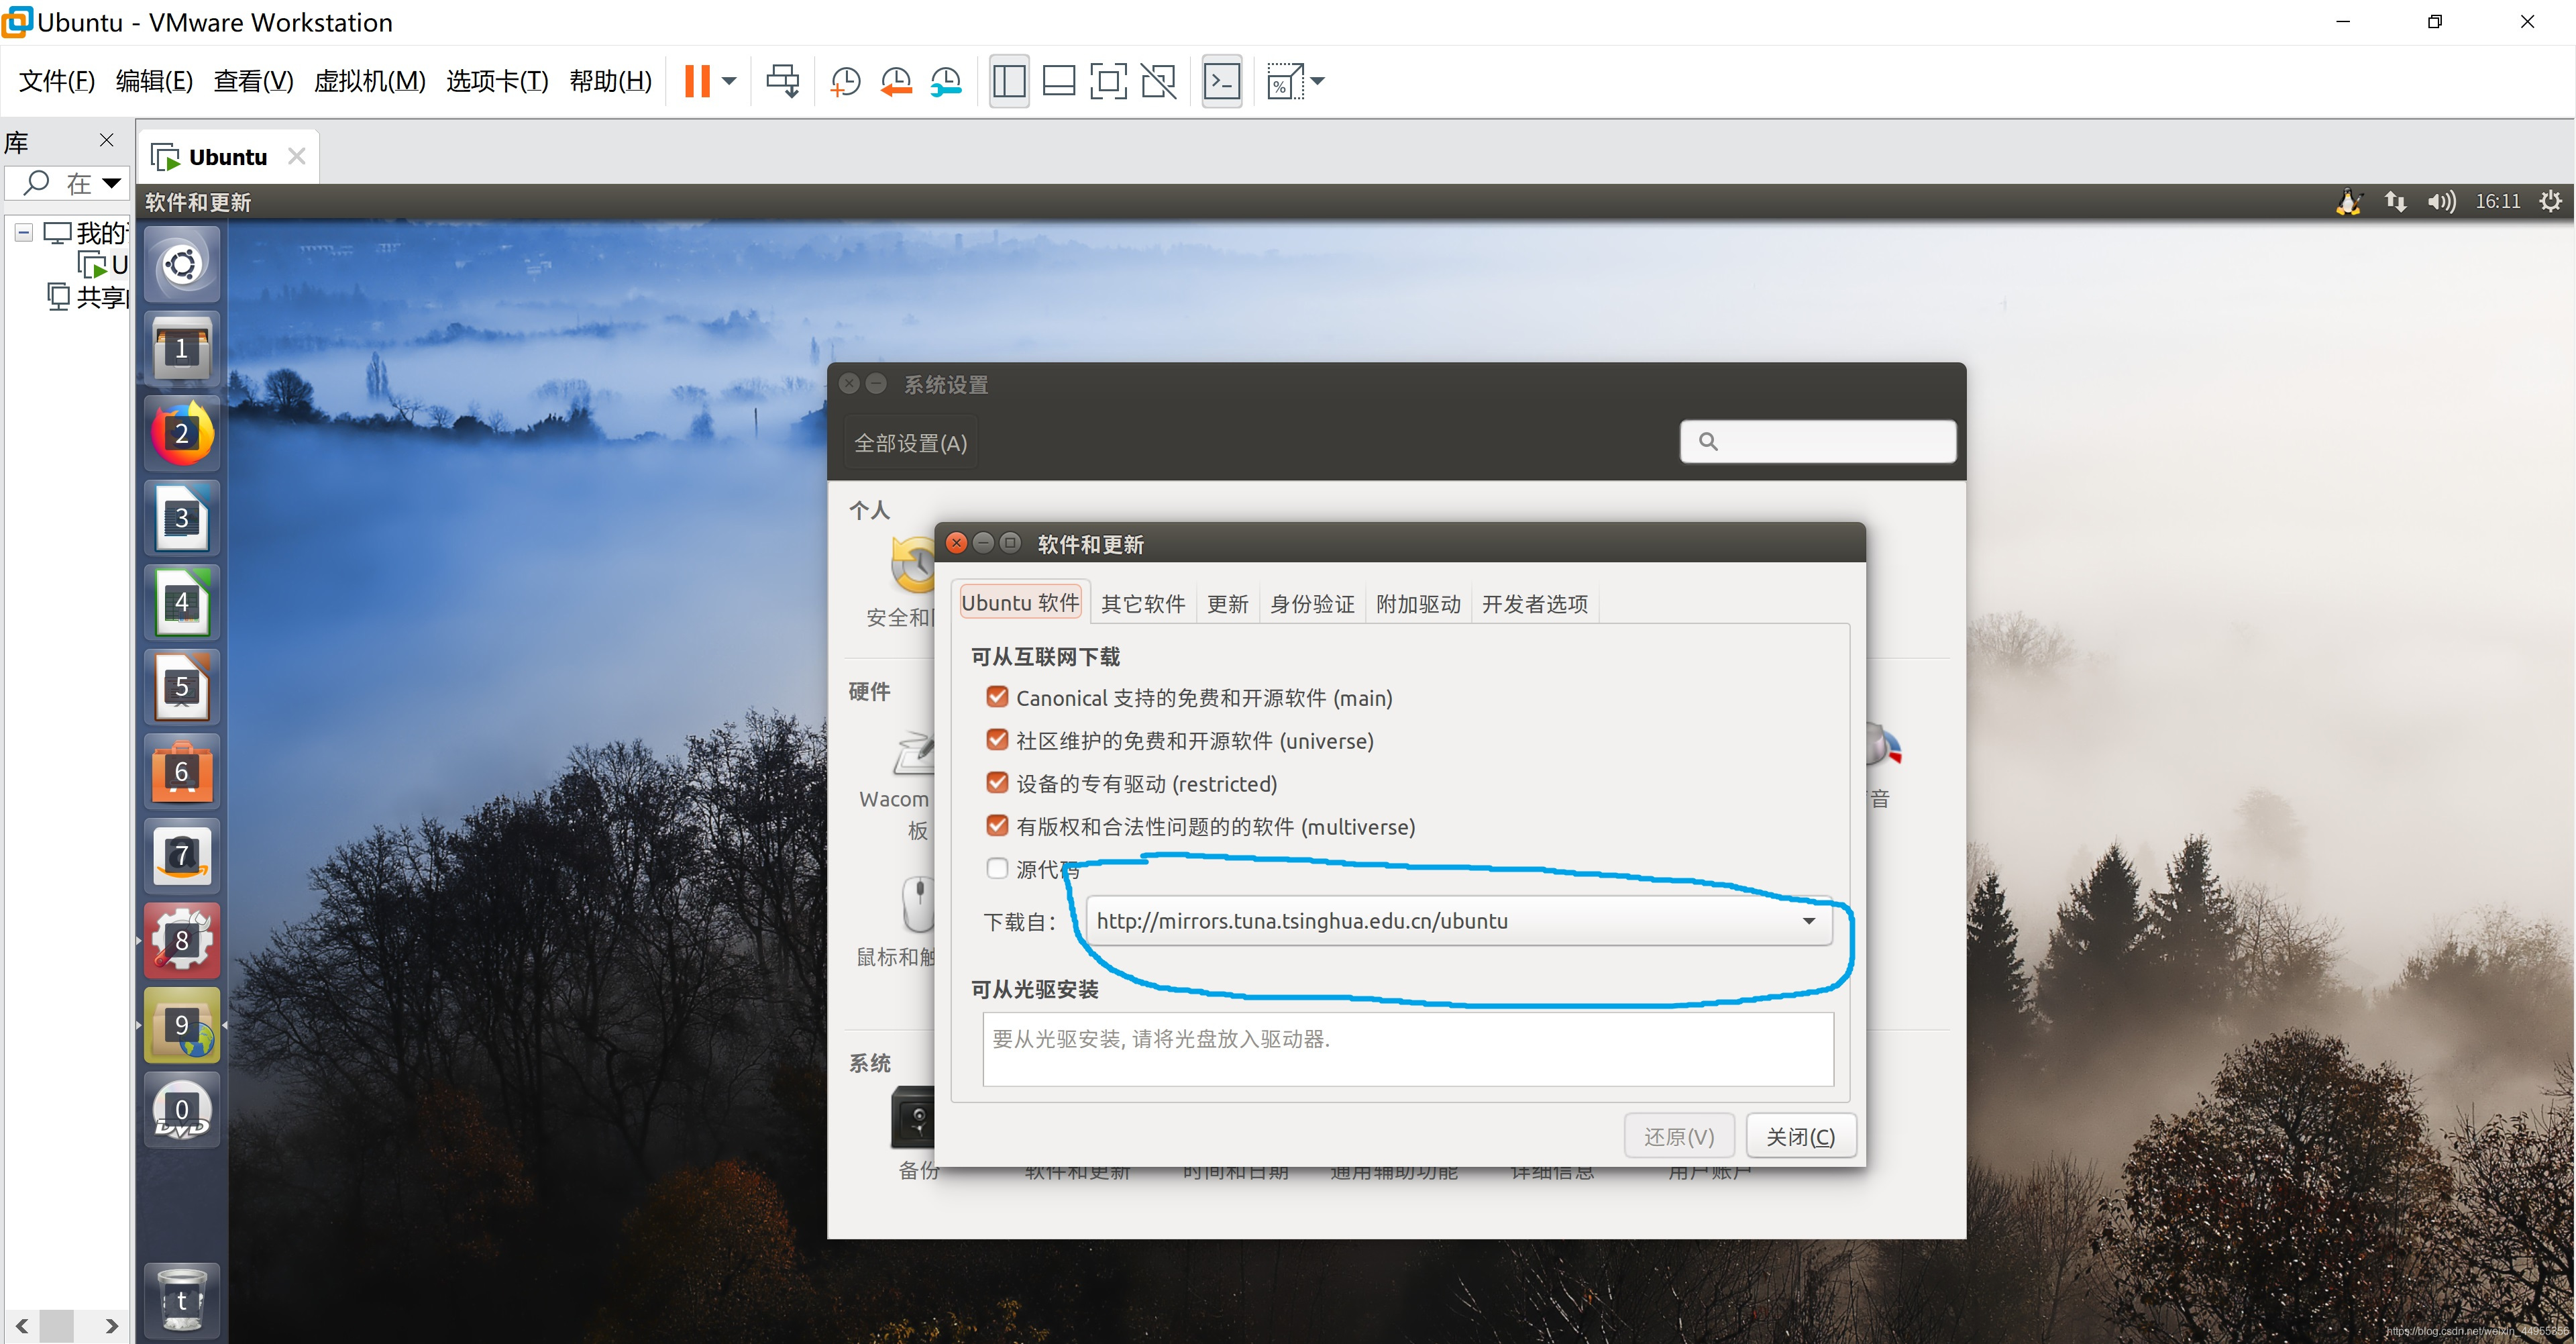Image resolution: width=2576 pixels, height=1344 pixels.
Task: Open the pause button power options dropdown
Action: pos(730,81)
